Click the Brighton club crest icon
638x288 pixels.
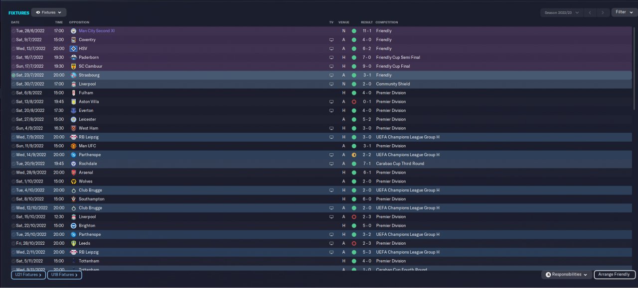[x=73, y=226]
